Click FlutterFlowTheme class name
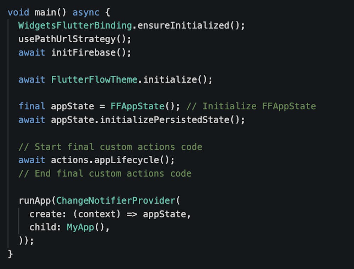The image size is (354, 269). pos(94,79)
